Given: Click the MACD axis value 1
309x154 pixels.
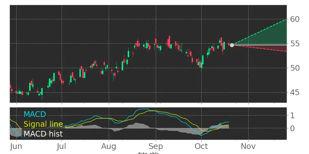Looking at the screenshot, I should click(292, 115).
